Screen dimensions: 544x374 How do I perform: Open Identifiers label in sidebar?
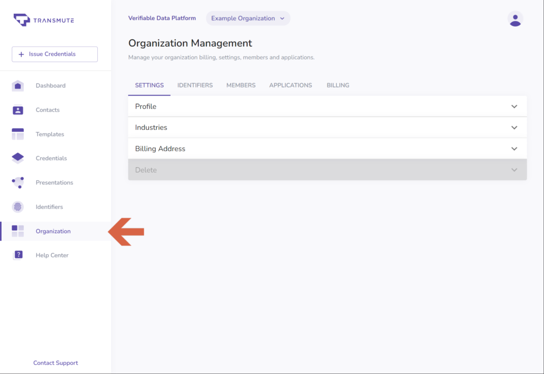pos(49,207)
